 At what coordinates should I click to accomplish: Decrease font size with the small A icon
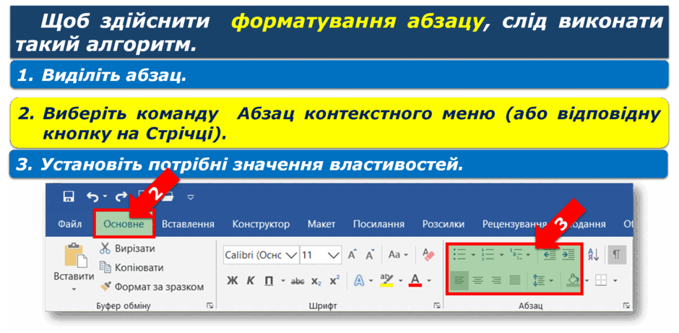coord(370,254)
